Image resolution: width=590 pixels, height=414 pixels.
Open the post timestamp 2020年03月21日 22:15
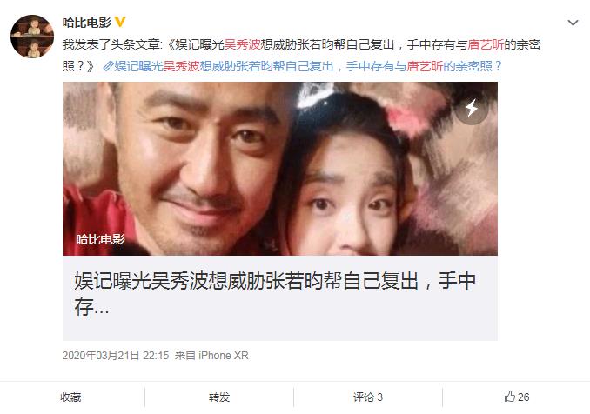[116, 356]
